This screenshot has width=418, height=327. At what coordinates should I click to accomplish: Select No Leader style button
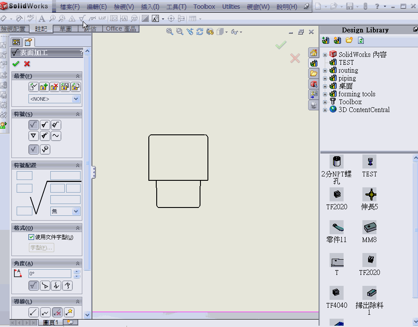pos(57,312)
